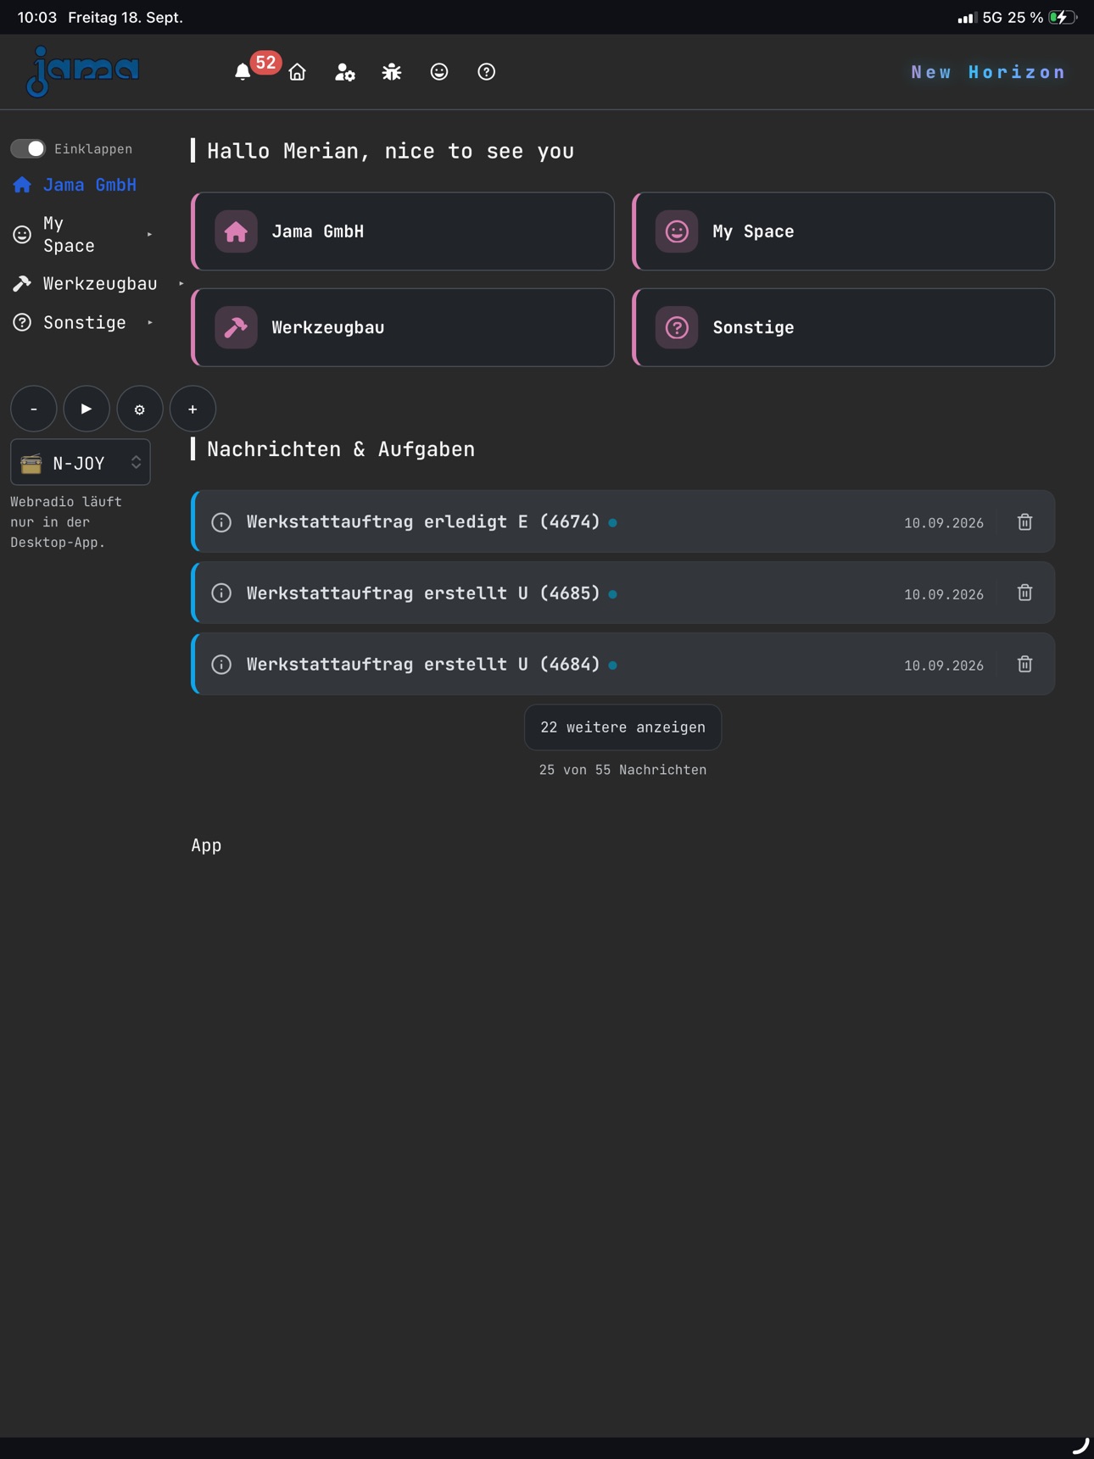
Task: Expand My Space arrow in sidebar
Action: click(150, 235)
